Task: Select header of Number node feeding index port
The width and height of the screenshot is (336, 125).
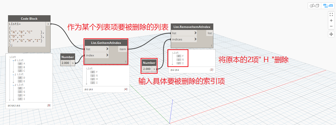Action: (68, 57)
